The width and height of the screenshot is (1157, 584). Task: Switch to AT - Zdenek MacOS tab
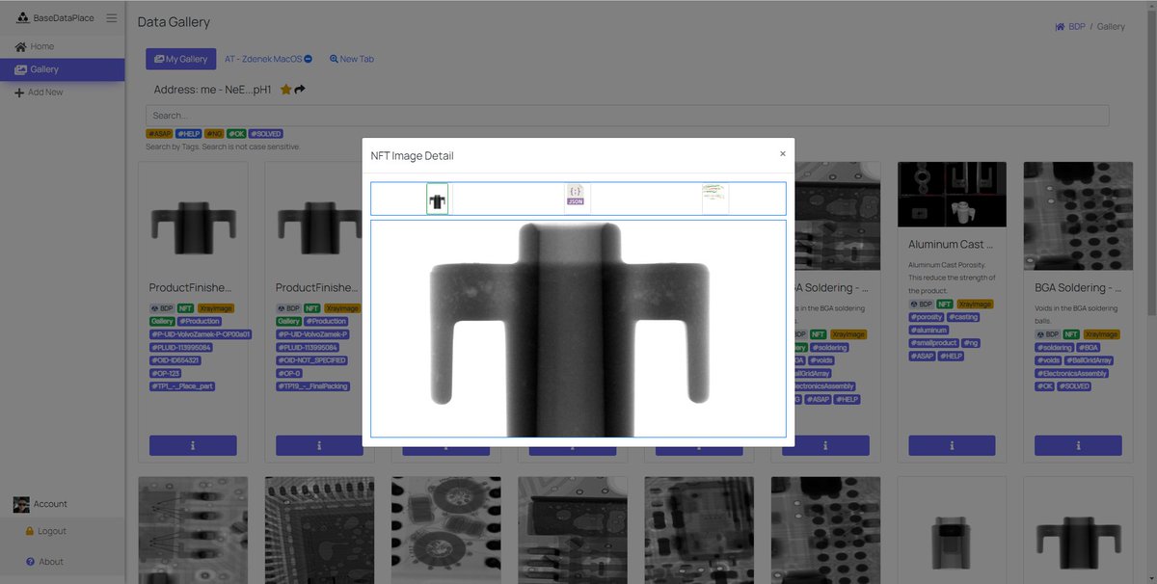(x=263, y=59)
